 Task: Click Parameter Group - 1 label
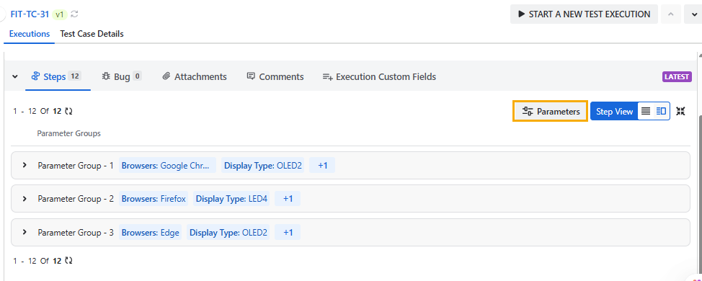(x=76, y=166)
